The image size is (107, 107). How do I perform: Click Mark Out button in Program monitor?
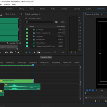[x=100, y=101]
